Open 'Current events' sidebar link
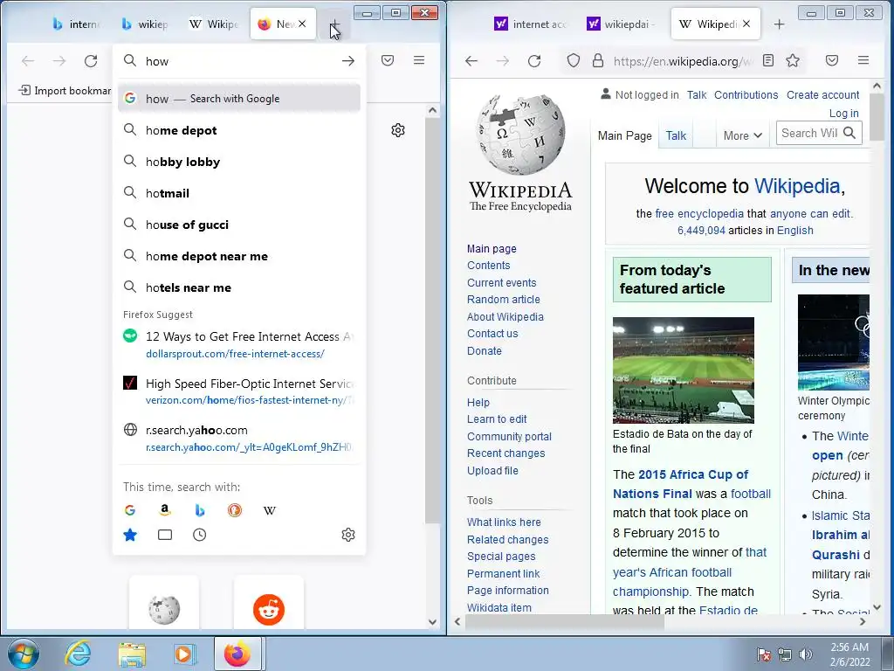Viewport: 894px width, 671px height. 502,282
